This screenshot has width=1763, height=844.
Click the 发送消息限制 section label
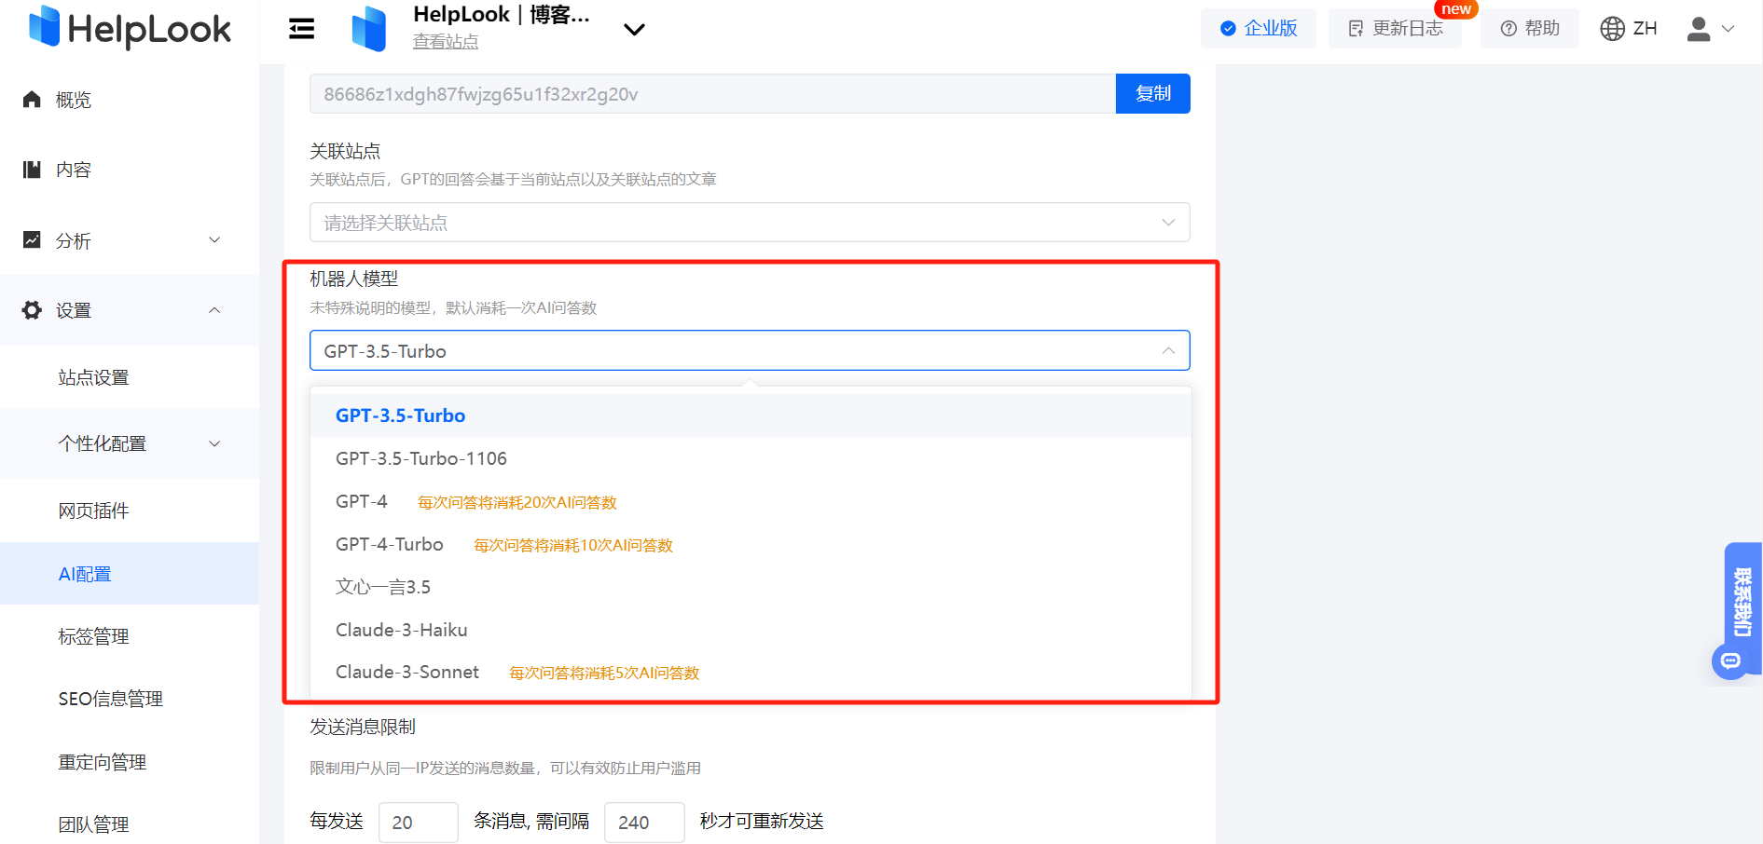[x=363, y=727]
